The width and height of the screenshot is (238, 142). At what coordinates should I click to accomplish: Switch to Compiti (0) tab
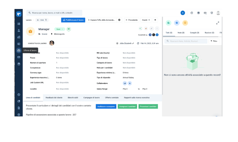tap(194, 33)
